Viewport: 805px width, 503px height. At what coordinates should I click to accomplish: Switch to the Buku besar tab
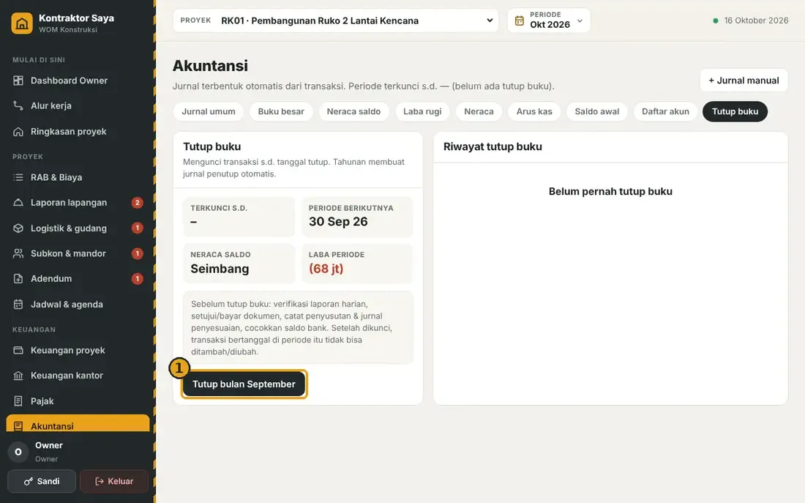pyautogui.click(x=281, y=111)
